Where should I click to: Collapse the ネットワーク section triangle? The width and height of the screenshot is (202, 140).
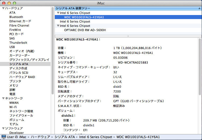pos(3,98)
